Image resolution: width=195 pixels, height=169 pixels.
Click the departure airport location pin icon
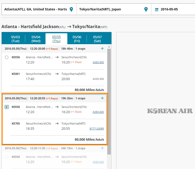click(x=71, y=9)
